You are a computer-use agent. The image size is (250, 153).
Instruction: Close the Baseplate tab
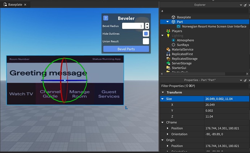click(25, 5)
